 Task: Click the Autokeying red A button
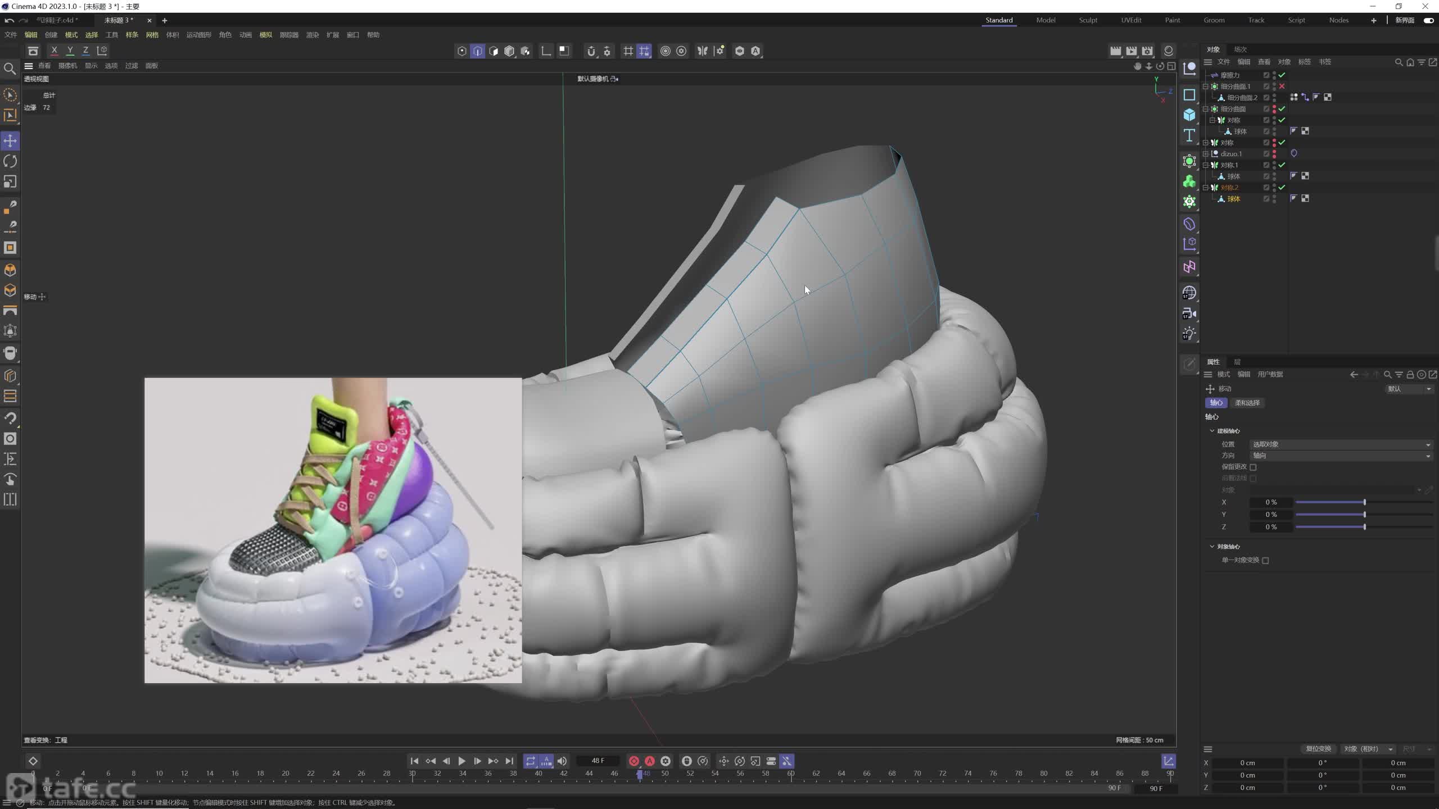pyautogui.click(x=650, y=761)
